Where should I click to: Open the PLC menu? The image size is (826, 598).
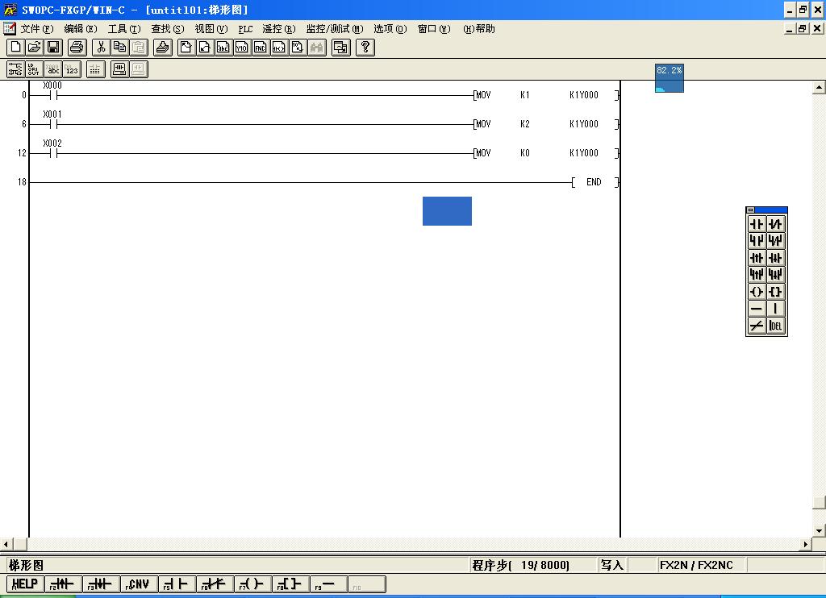[x=245, y=29]
